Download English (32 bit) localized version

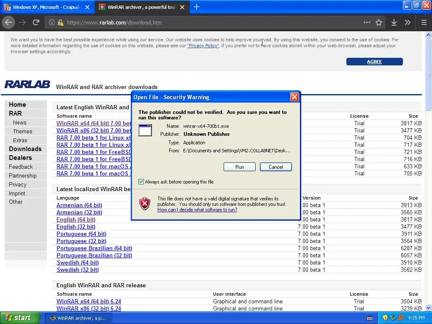pyautogui.click(x=76, y=227)
